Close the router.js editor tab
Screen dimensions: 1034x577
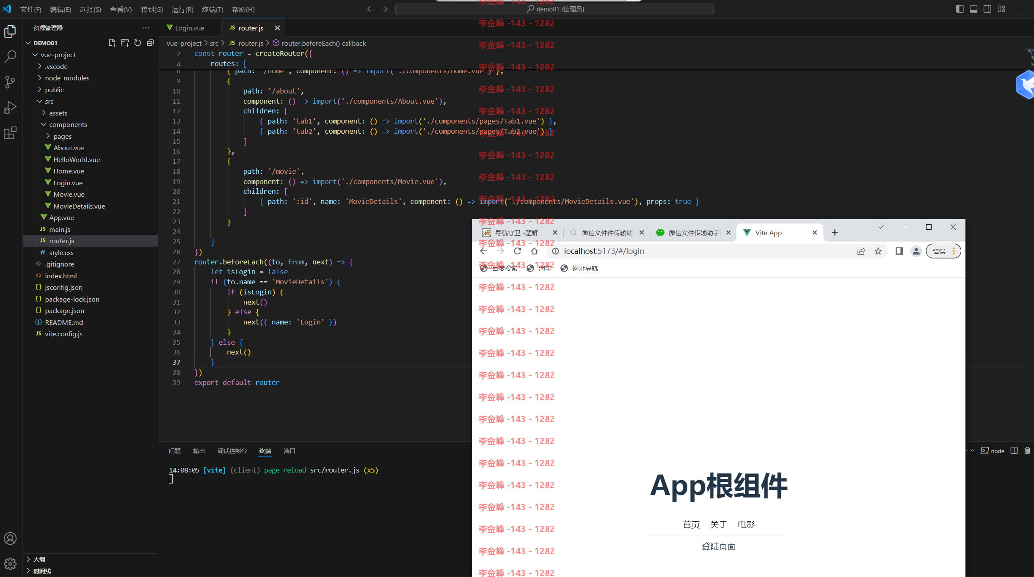277,28
